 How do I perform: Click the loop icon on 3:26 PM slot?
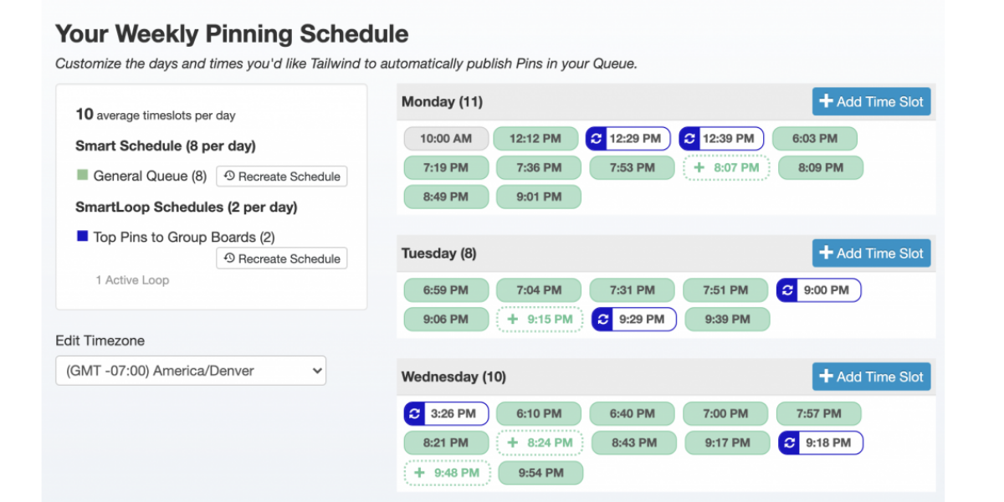pyautogui.click(x=414, y=413)
